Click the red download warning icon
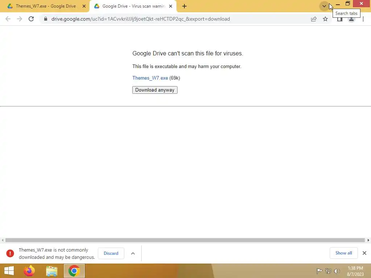The image size is (371, 278). point(10,253)
